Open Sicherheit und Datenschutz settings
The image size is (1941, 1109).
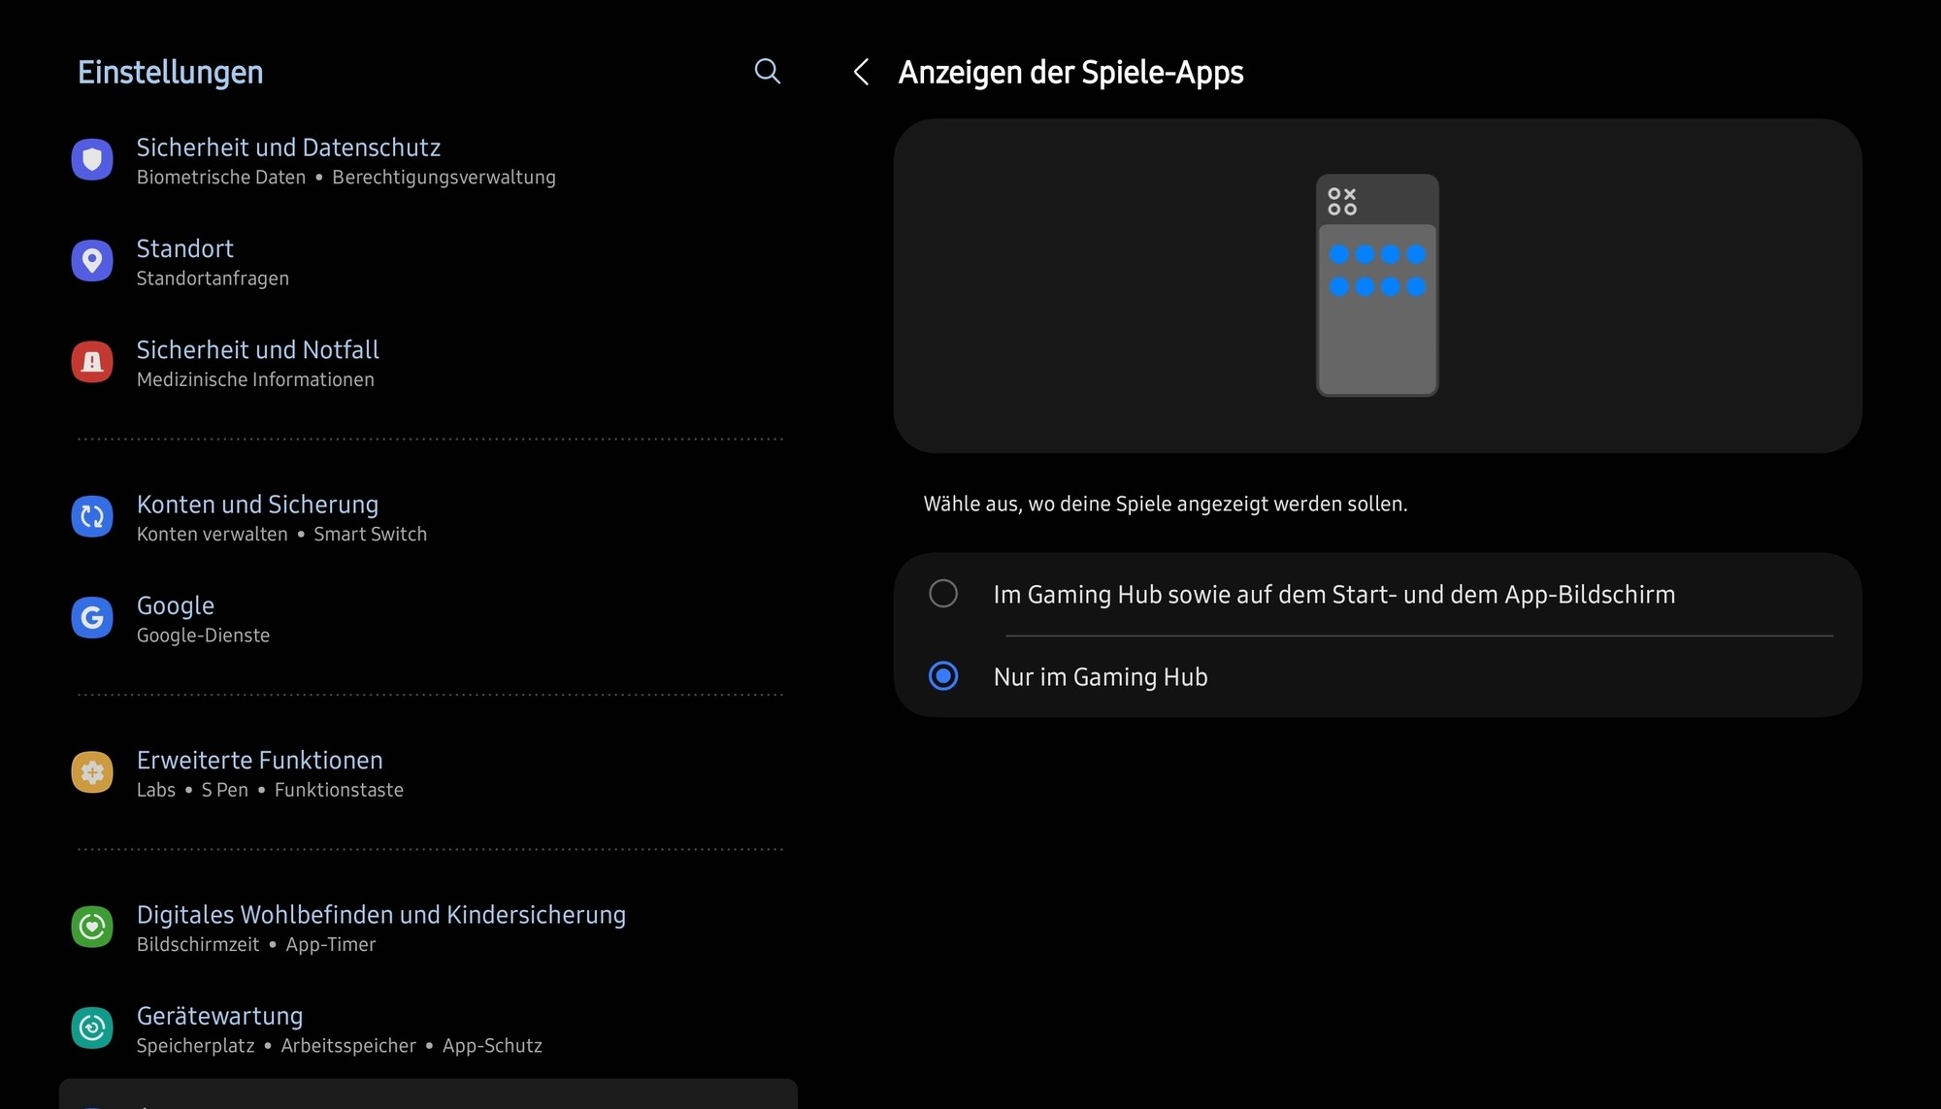coord(288,148)
